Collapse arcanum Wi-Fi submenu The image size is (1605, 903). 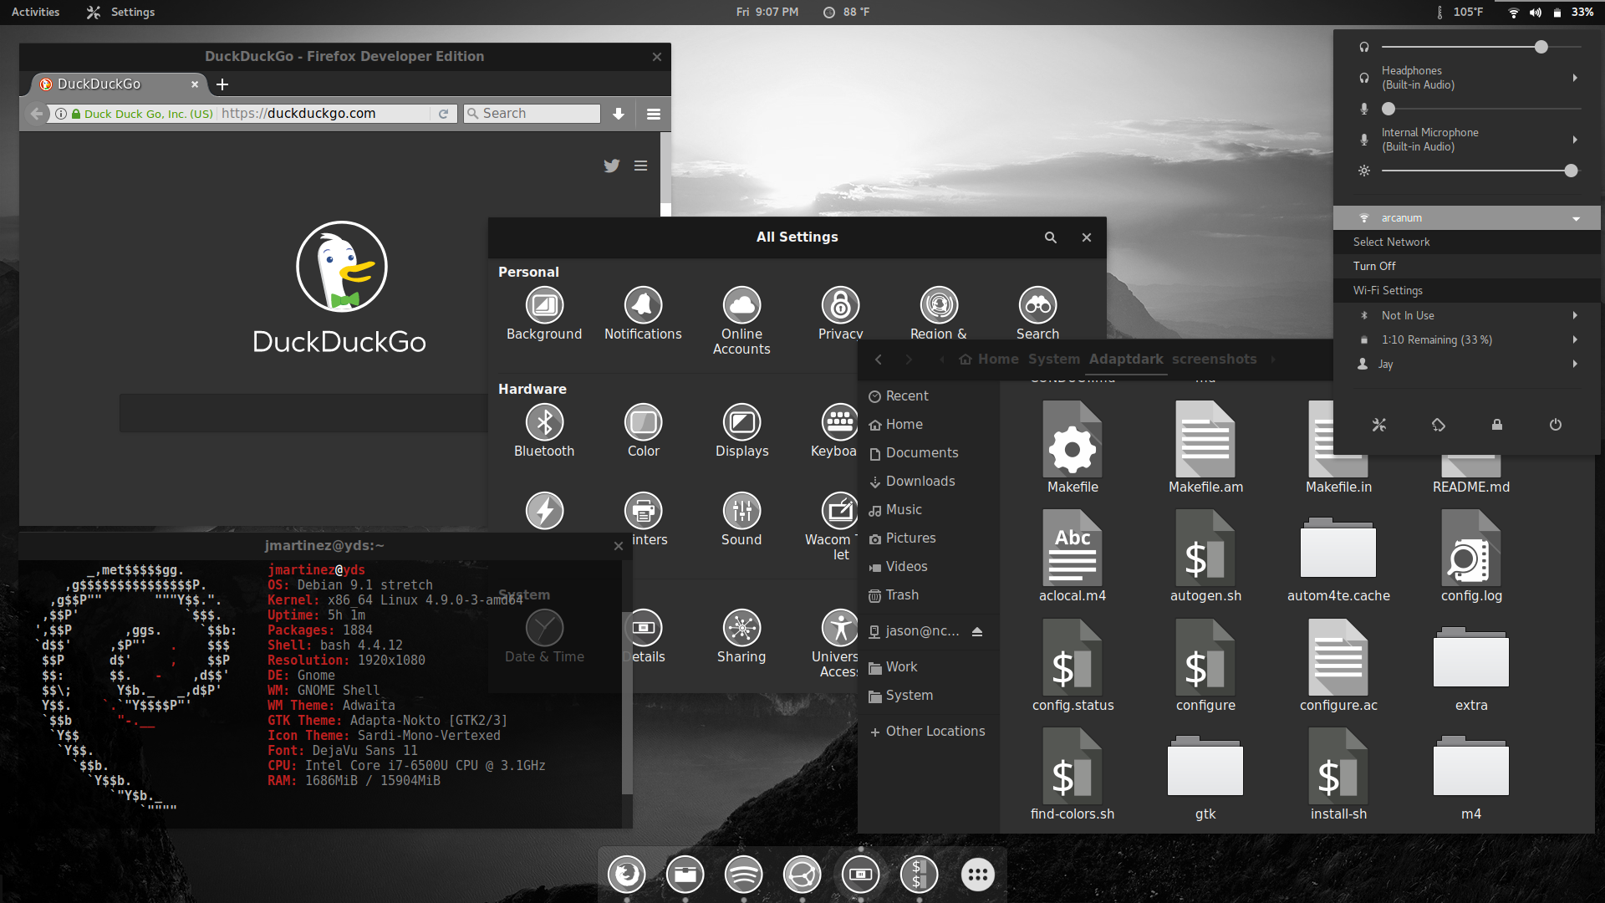[1576, 218]
